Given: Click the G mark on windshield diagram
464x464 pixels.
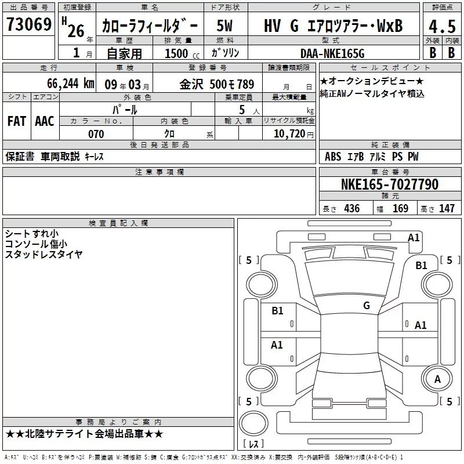Looking at the screenshot, I should pyautogui.click(x=367, y=306).
